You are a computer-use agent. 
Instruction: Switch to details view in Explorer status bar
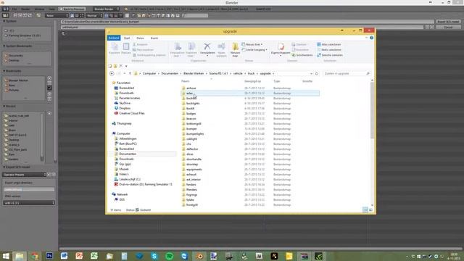click(365, 210)
